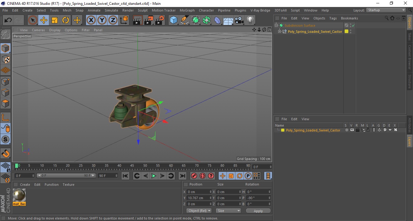Open viewport Cameras menu
The width and height of the screenshot is (413, 221).
[38, 30]
